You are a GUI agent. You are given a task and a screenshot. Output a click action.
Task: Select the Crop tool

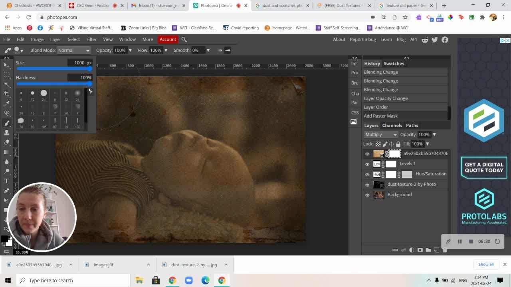[6, 94]
